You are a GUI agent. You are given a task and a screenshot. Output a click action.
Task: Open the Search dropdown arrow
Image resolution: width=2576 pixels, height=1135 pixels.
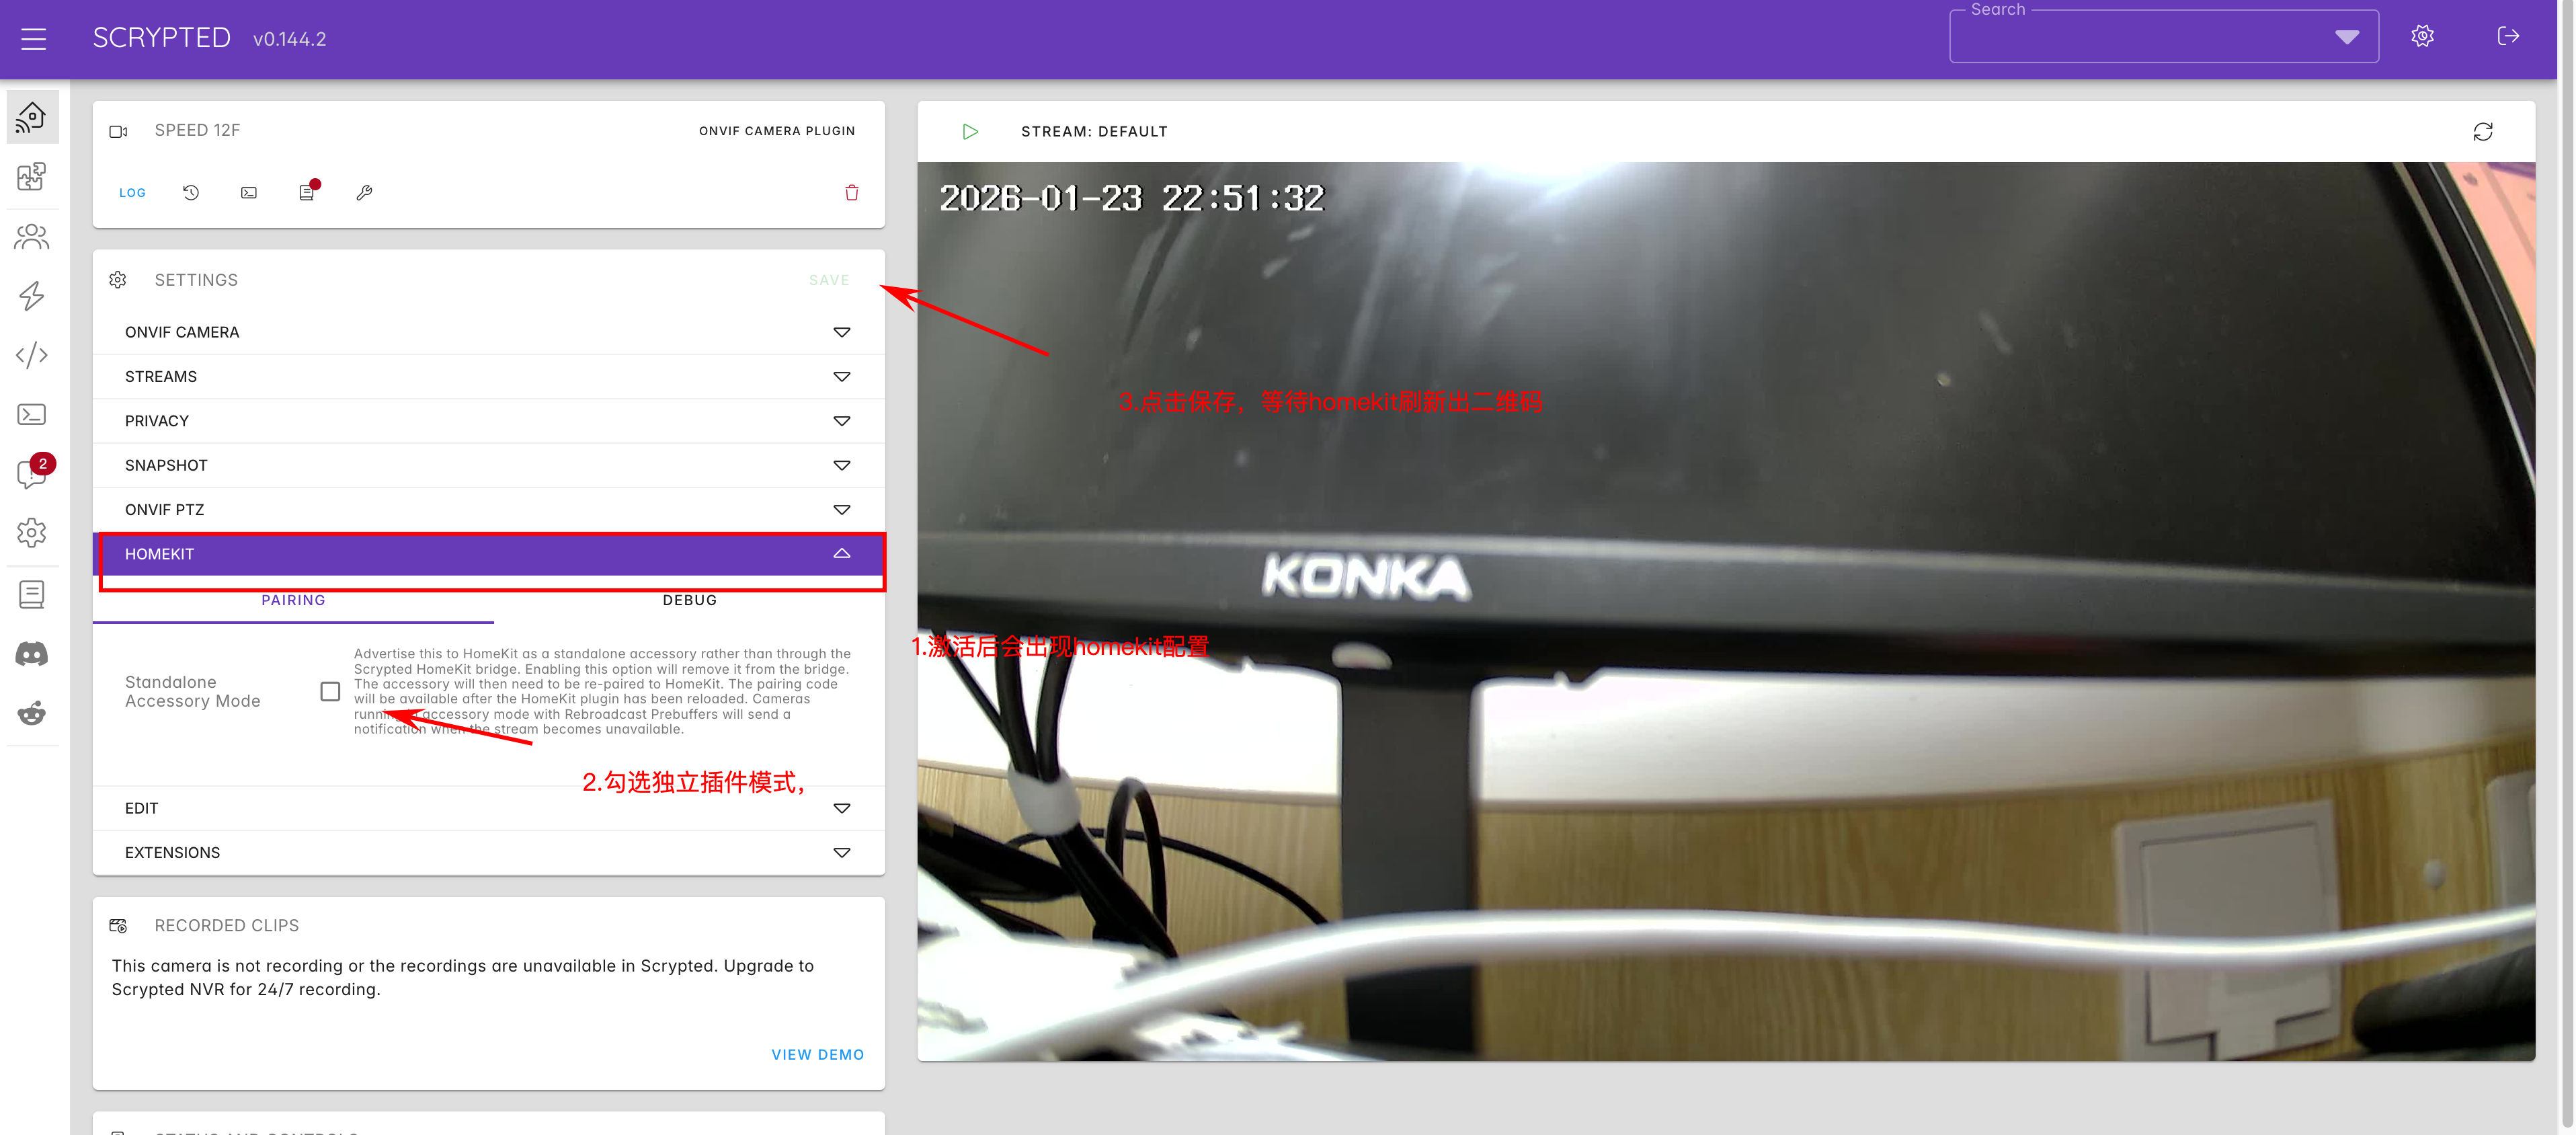(x=2346, y=37)
